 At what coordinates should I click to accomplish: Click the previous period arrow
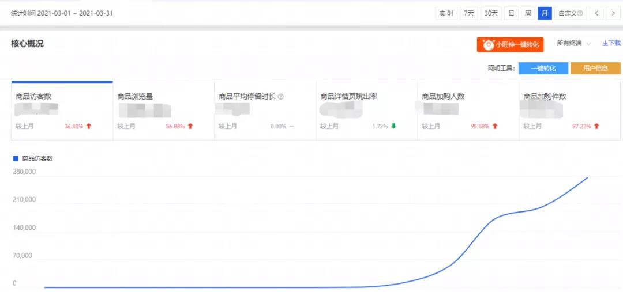596,13
